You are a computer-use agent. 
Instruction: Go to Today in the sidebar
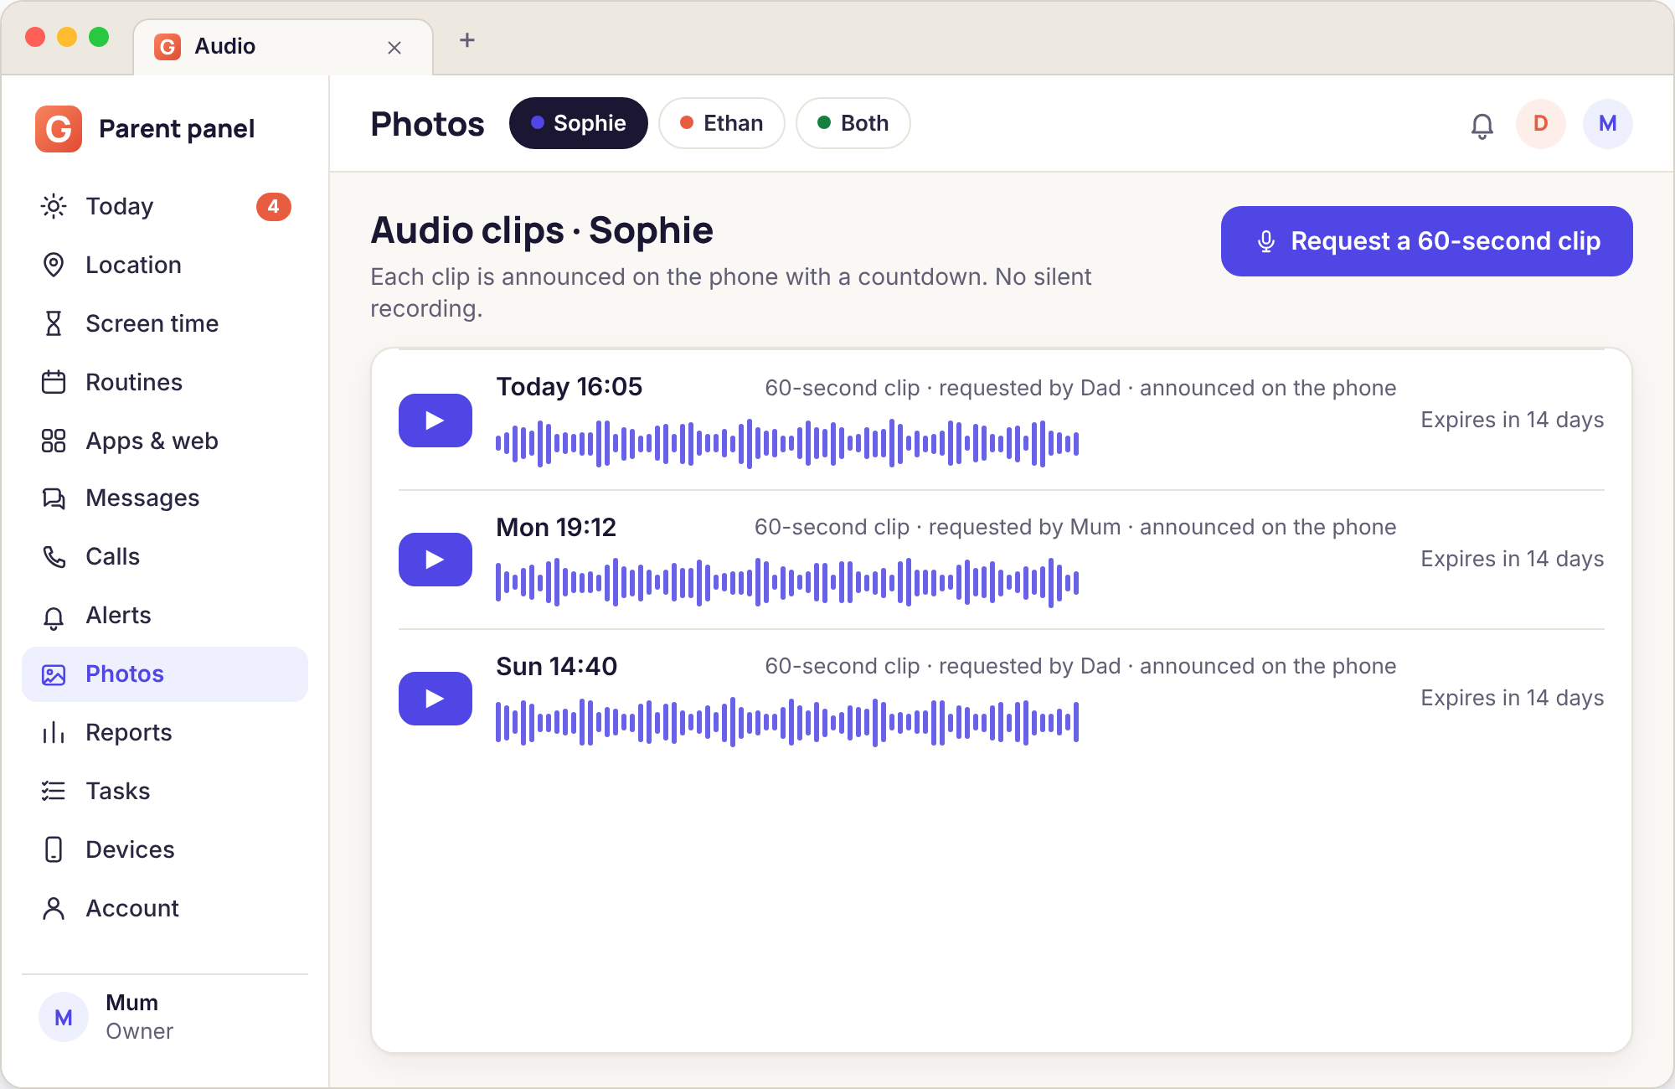(165, 206)
